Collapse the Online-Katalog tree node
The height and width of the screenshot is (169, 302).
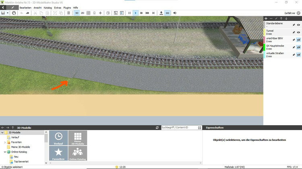5,152
